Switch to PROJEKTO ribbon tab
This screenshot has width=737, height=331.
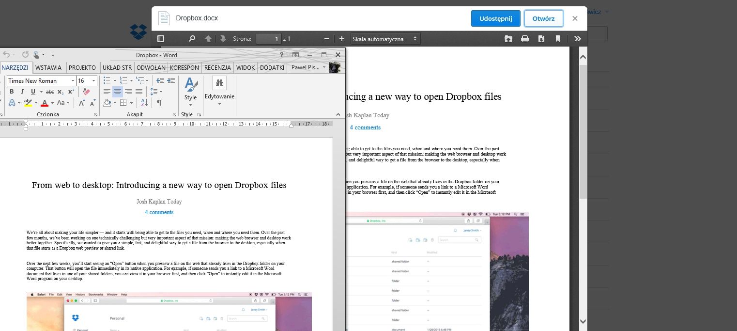tap(82, 68)
